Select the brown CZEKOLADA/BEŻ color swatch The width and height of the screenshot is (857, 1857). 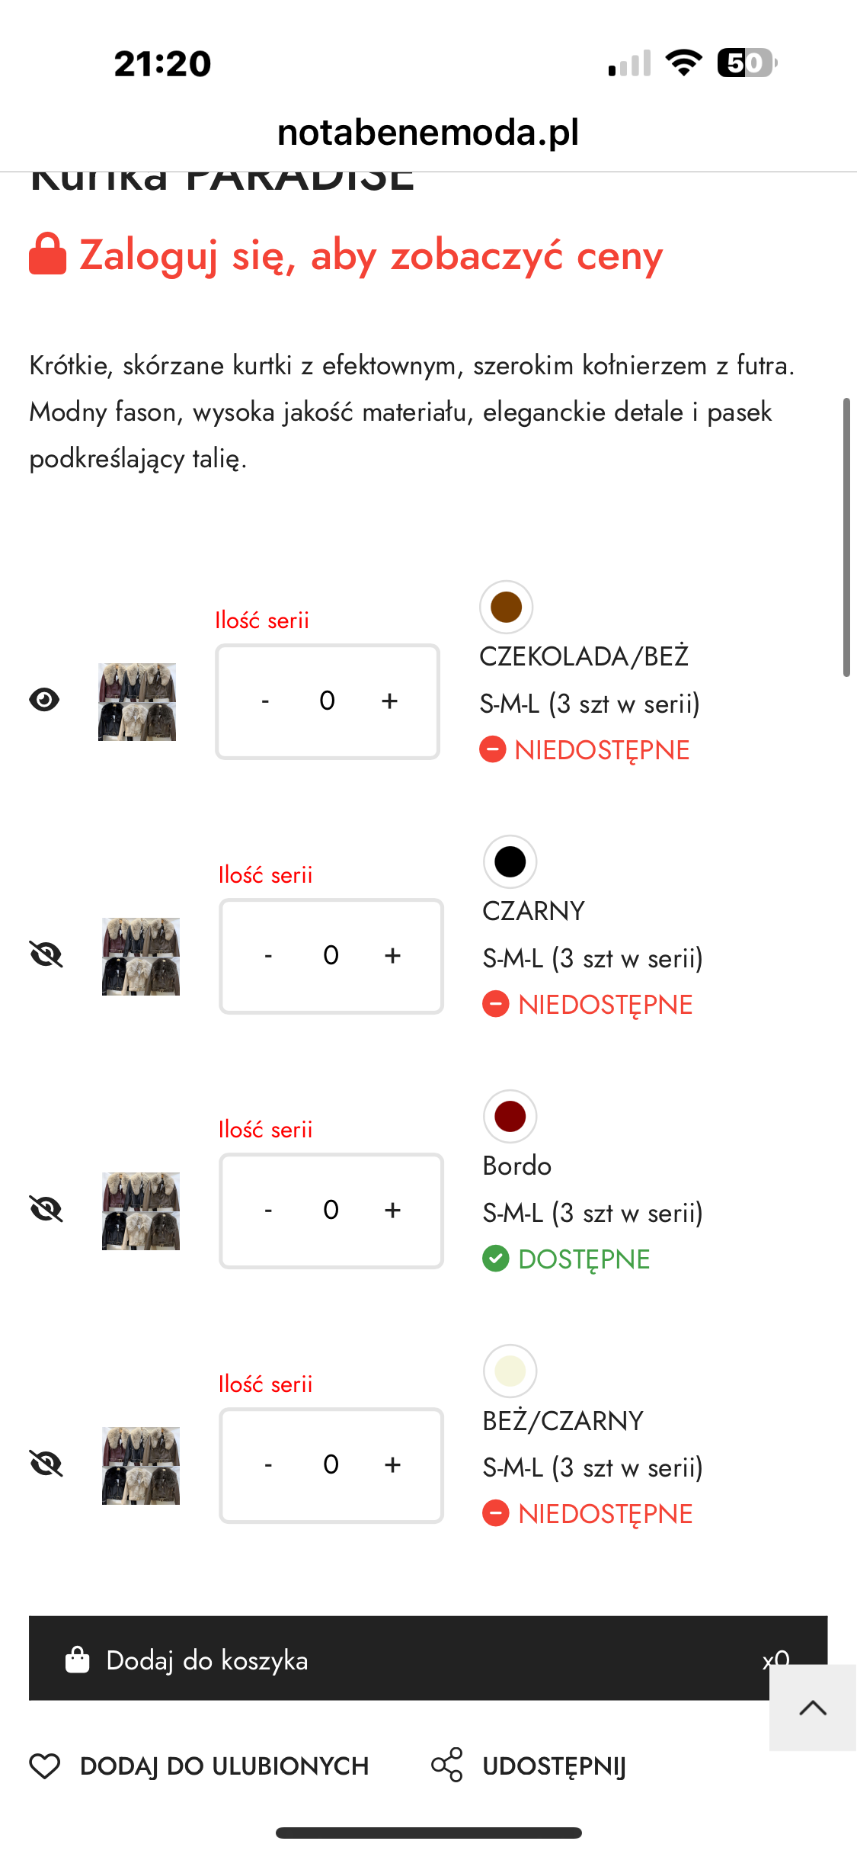point(506,608)
